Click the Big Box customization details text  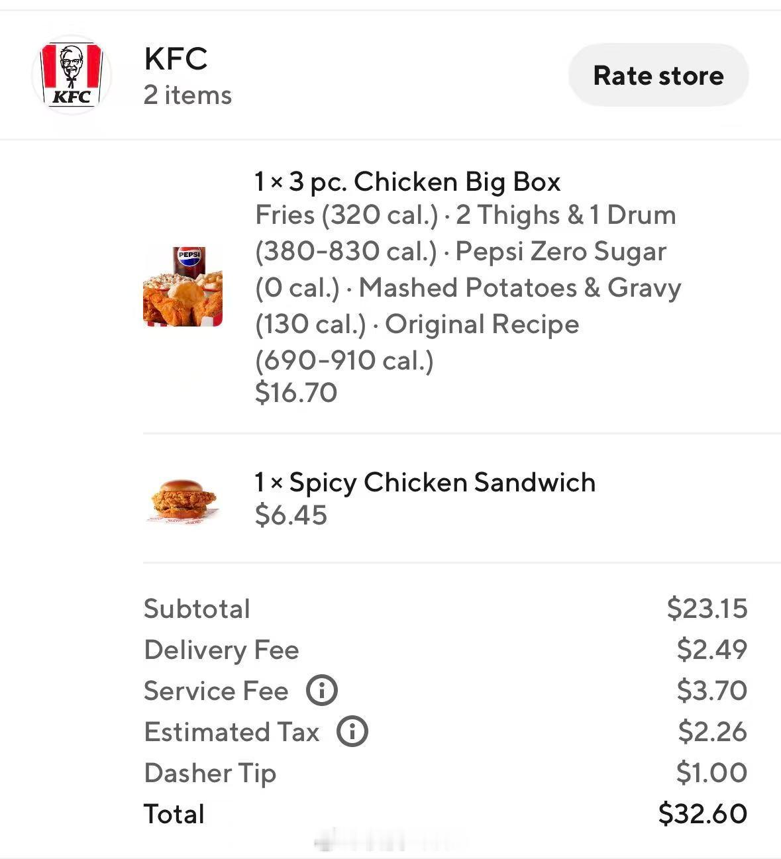click(x=468, y=287)
